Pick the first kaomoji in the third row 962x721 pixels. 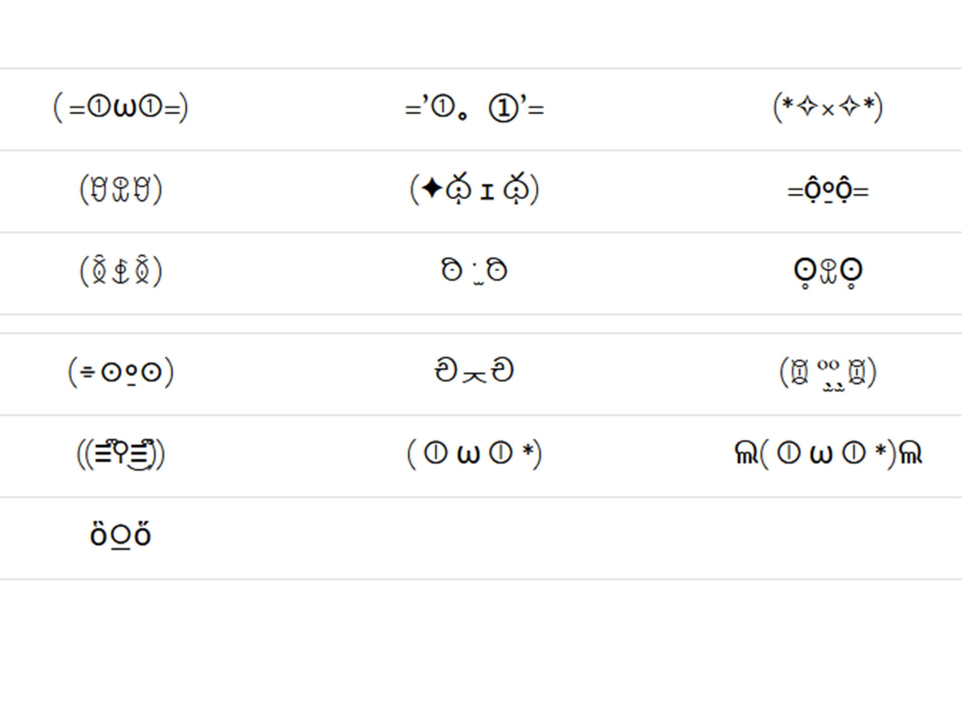point(121,271)
